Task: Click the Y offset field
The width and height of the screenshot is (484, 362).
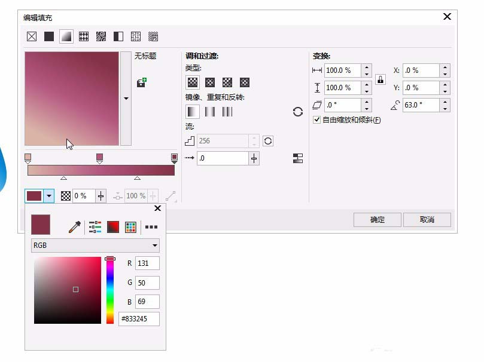Action: click(x=421, y=87)
